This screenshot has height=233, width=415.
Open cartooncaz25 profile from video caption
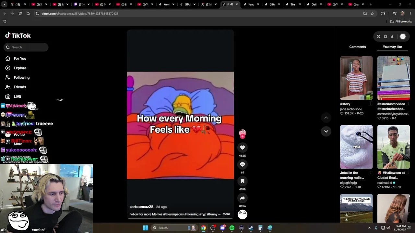[x=141, y=207]
